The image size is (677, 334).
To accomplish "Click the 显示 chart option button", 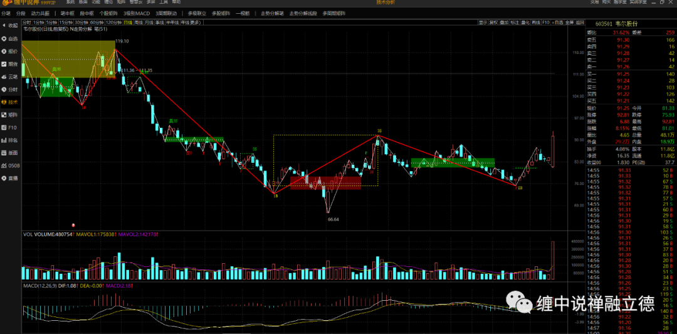I will point(483,23).
